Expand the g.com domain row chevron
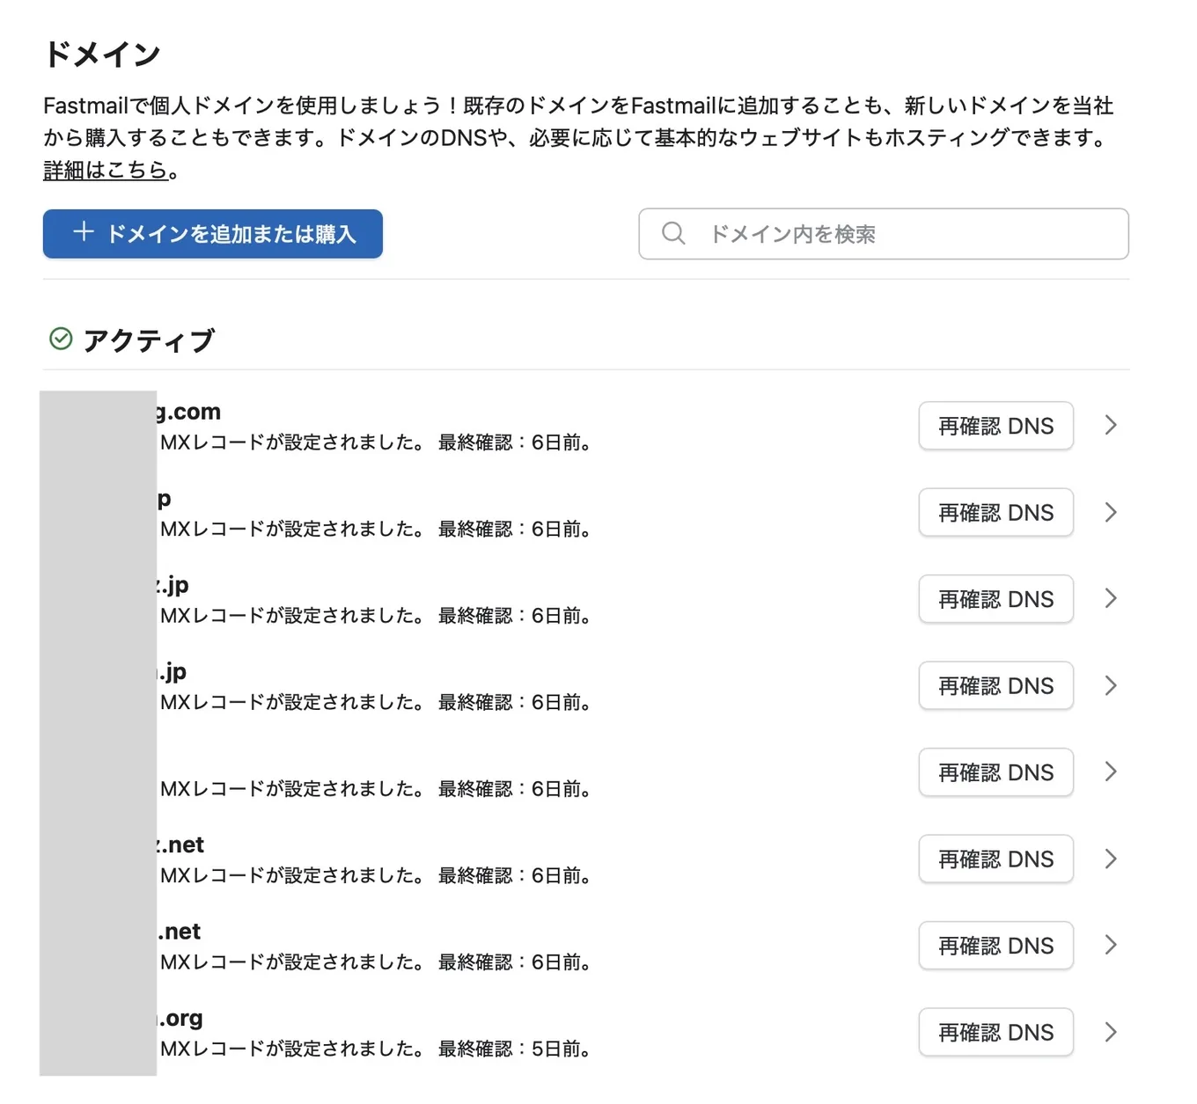Screen dimensions: 1197x1104 pyautogui.click(x=1111, y=426)
